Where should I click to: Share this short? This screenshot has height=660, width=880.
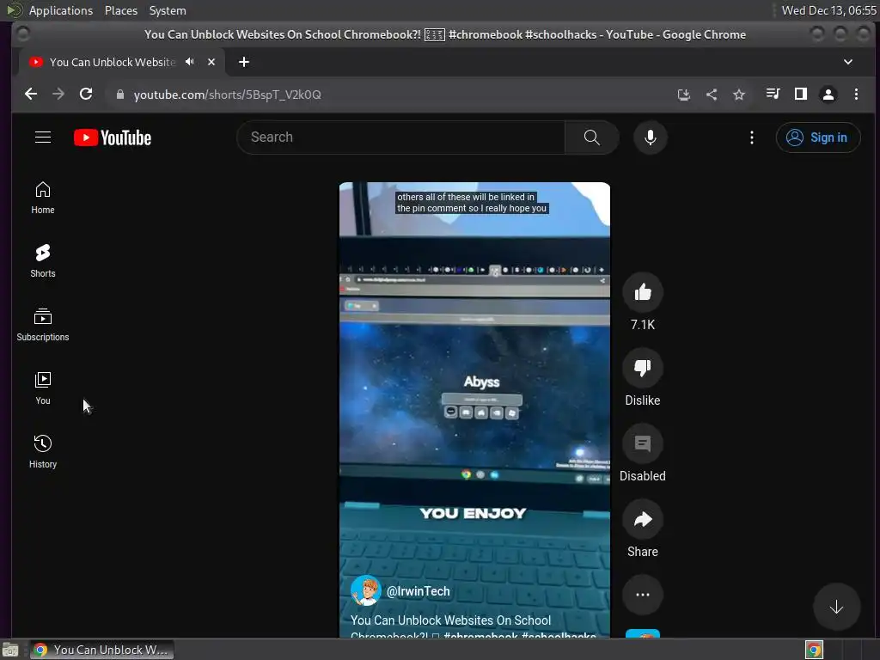coord(643,519)
